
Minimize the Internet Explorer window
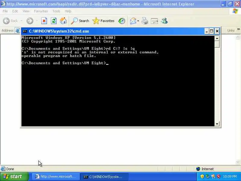223,4
